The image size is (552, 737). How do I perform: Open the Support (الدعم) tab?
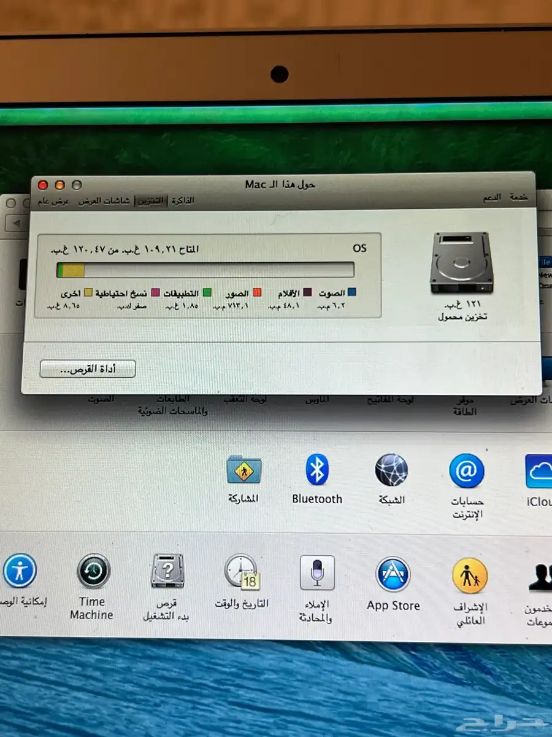click(x=491, y=197)
